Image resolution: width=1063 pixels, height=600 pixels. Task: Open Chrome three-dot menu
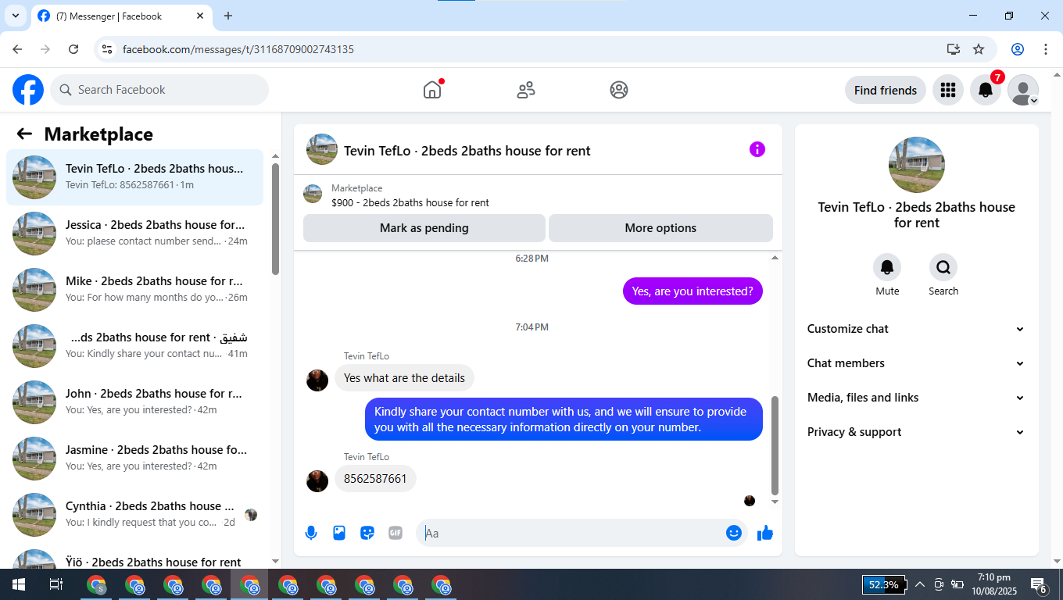(x=1046, y=49)
